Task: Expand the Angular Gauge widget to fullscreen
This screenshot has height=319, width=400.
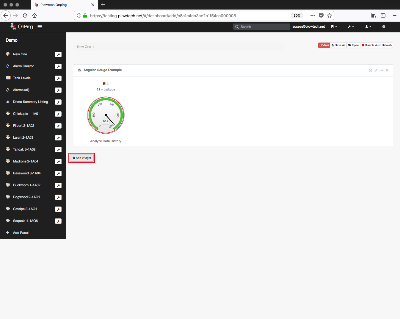Action: coord(371,70)
